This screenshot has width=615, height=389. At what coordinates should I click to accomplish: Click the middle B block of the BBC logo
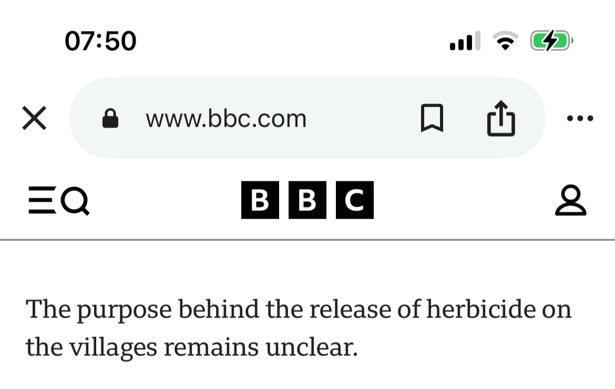tap(307, 200)
